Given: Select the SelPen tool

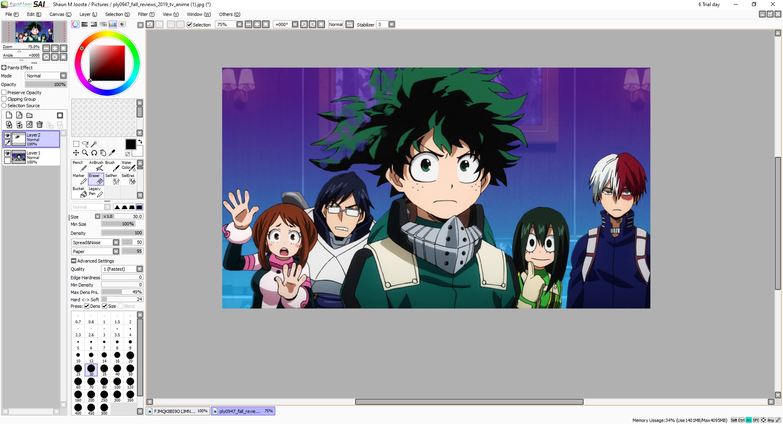Looking at the screenshot, I should [x=112, y=179].
